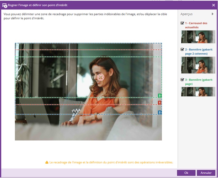Uncheck the '1 - Carrousel des actualités' checkbox
218x178 pixels.
(x=182, y=23)
